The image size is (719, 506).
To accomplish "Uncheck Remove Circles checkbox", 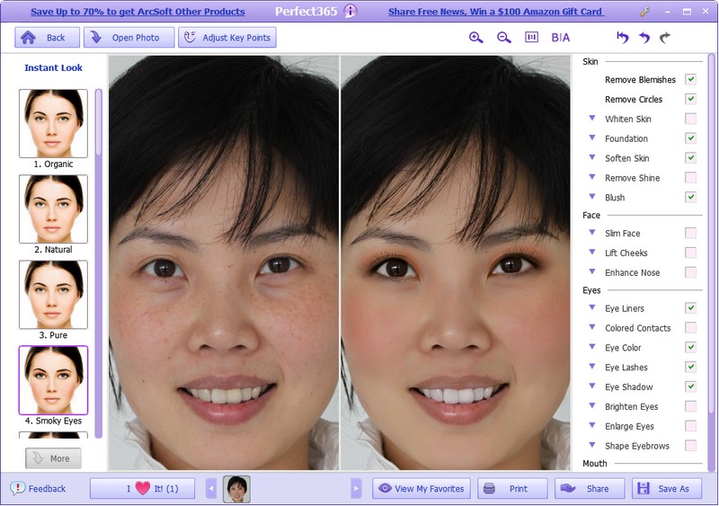I will point(690,99).
